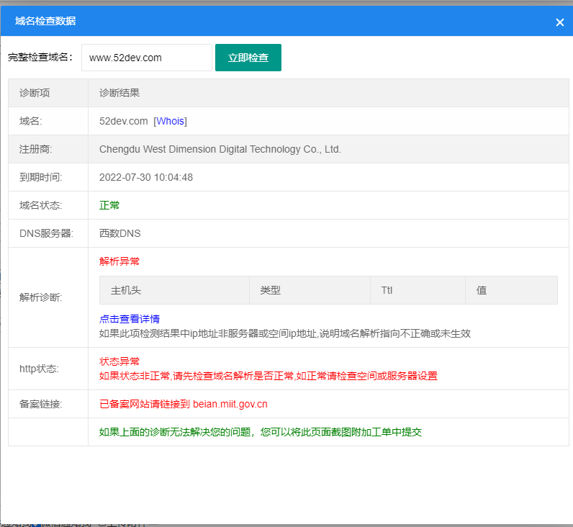Viewport: 573px width, 527px height.
Task: Click the registrar name Chengdu West Dimension
Action: pyautogui.click(x=220, y=149)
